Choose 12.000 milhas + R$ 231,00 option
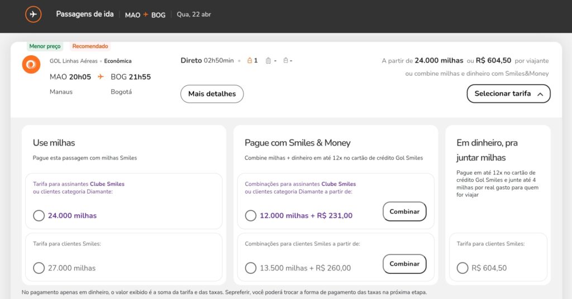The width and height of the screenshot is (572, 299). click(x=251, y=216)
